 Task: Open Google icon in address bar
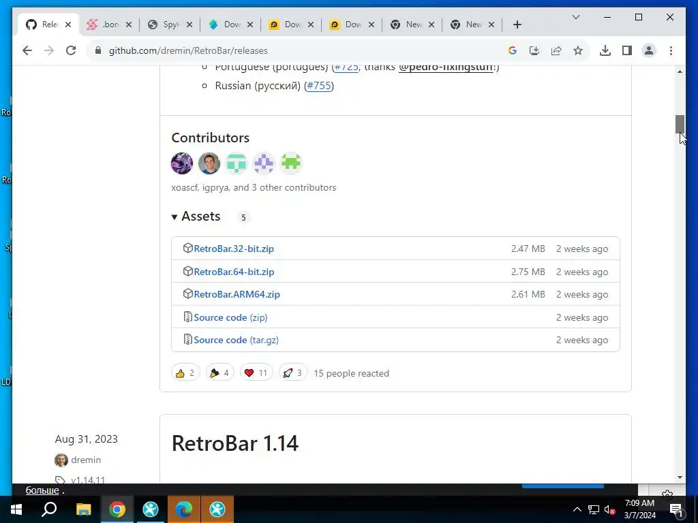click(x=513, y=50)
